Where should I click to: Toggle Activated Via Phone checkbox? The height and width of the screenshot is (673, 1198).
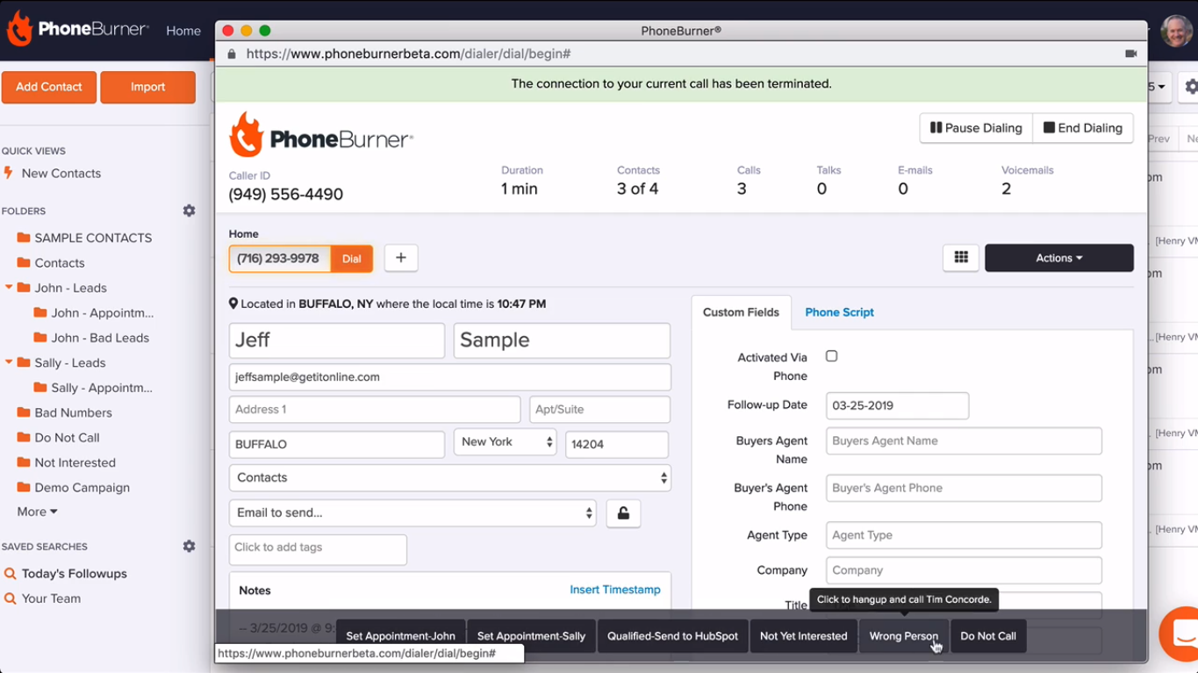click(x=831, y=356)
